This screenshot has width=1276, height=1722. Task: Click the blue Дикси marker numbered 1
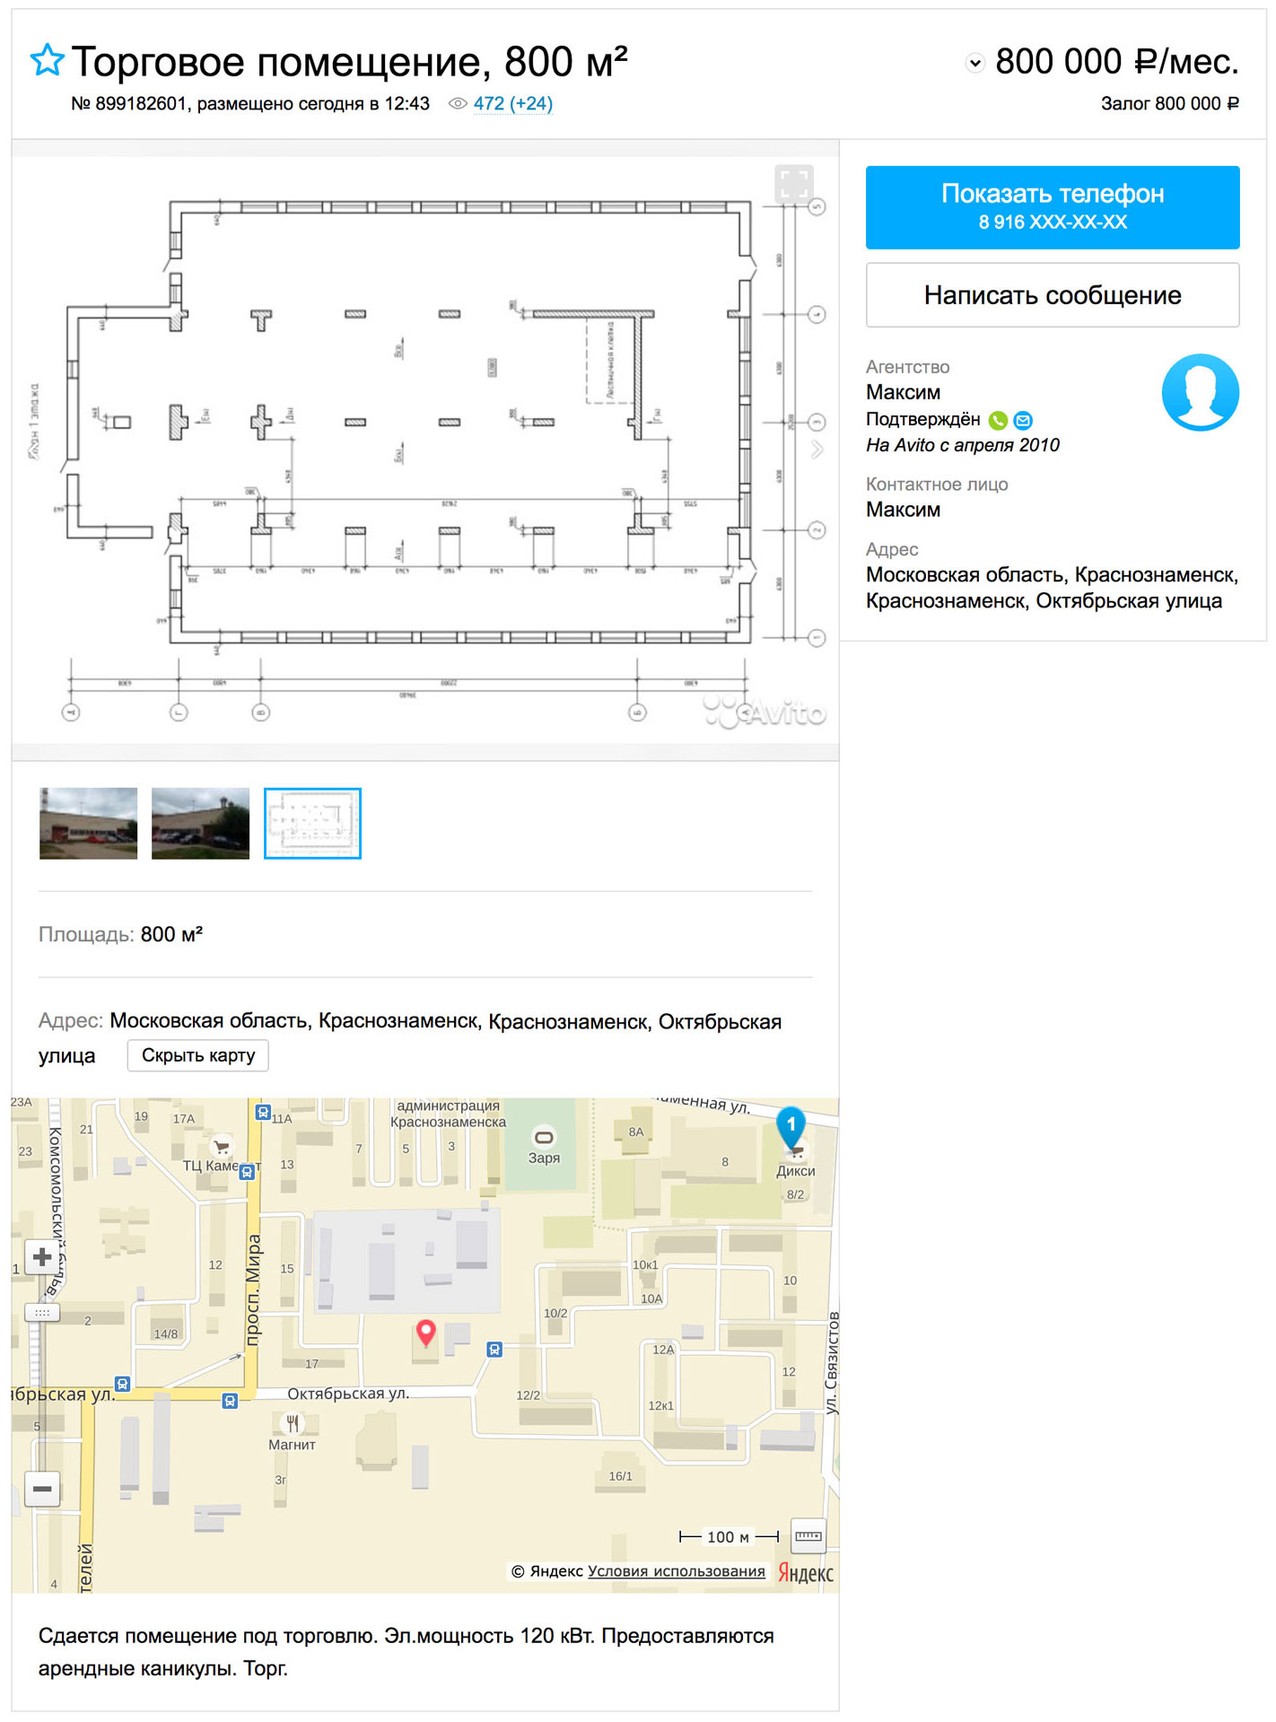(791, 1126)
